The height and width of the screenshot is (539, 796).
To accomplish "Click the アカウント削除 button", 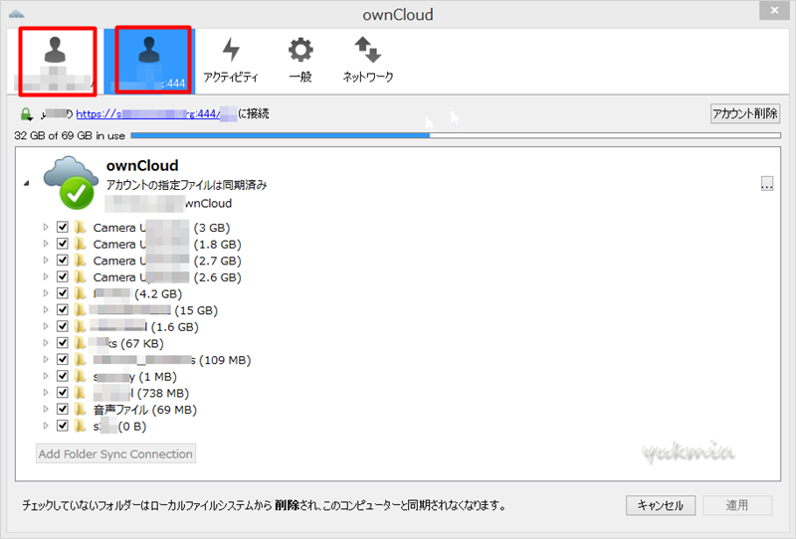I will click(x=744, y=113).
